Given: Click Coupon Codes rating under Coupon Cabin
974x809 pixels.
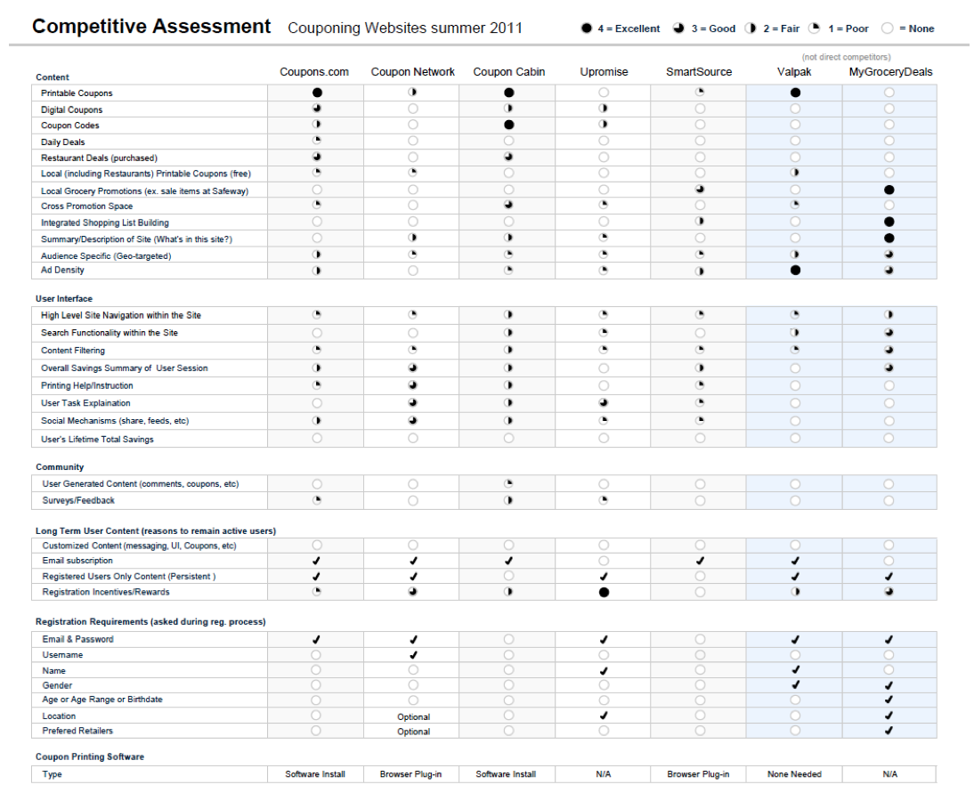Looking at the screenshot, I should coord(508,125).
